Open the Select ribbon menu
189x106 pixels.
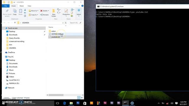(79, 12)
